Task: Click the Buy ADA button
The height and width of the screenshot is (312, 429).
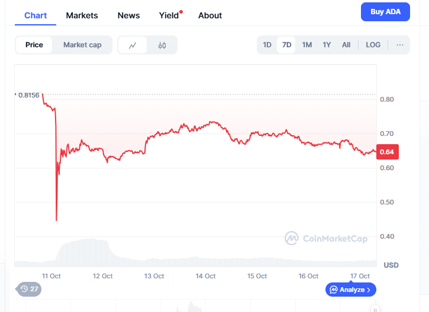Action: tap(385, 12)
